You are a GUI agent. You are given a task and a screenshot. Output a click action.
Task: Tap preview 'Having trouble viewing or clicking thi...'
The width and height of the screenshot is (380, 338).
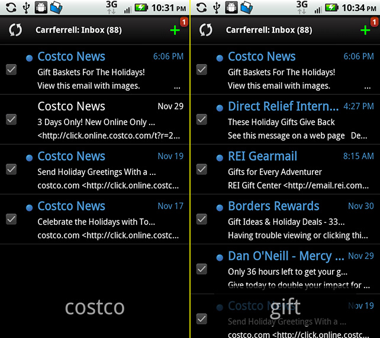pyautogui.click(x=298, y=235)
